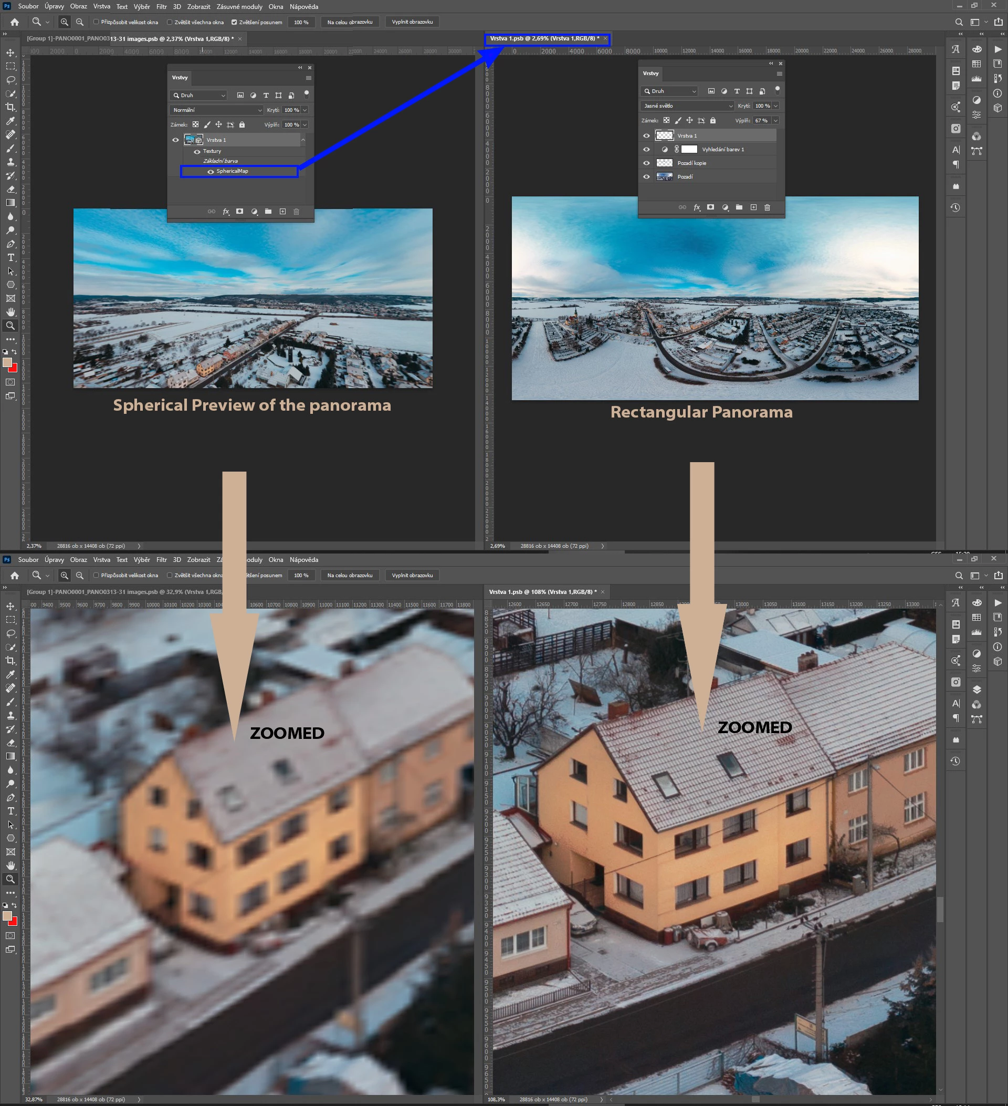The image size is (1008, 1106).
Task: Hide the Pozadí kopie layer
Action: click(646, 163)
